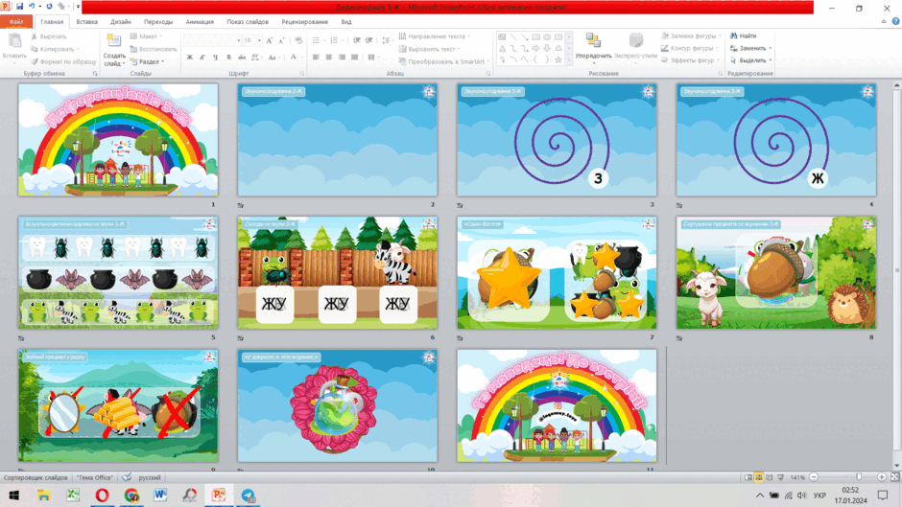Toggle the spell-check indicator in the status bar
This screenshot has width=902, height=507.
click(x=127, y=477)
